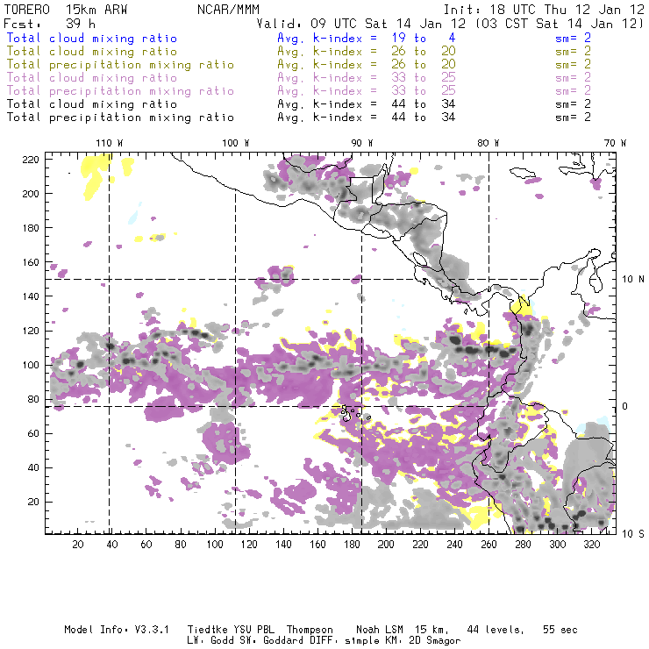This screenshot has height=649, width=649.
Task: Click the olive 'Total precipitation mixing ratio' legend label
Action: pyautogui.click(x=120, y=65)
